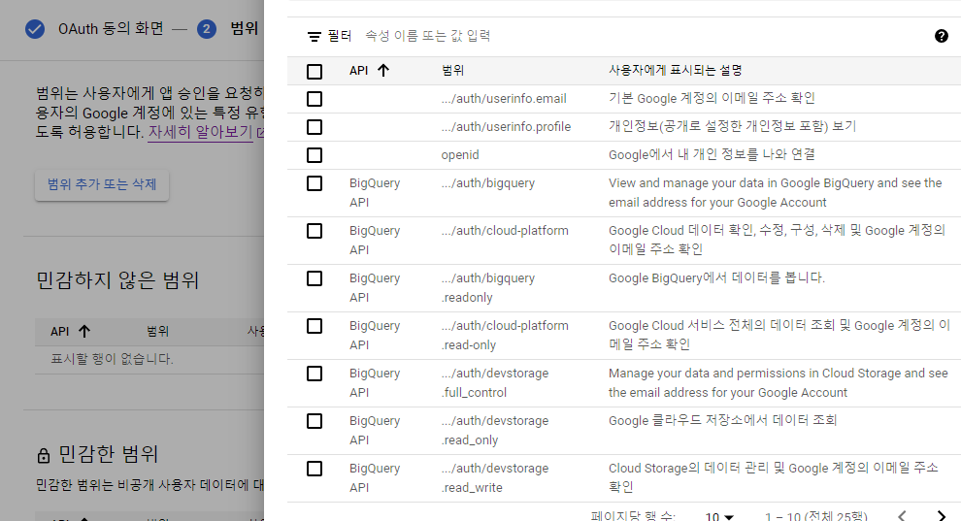Click the openid scope name
961x521 pixels.
460,155
